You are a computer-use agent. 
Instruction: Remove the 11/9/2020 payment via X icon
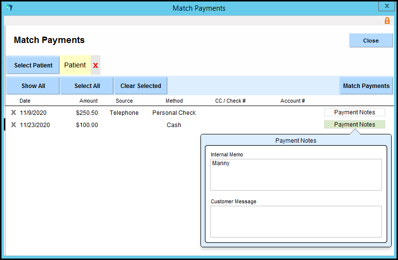click(14, 112)
